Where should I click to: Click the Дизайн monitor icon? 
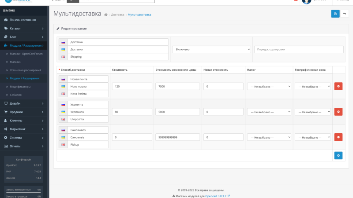pyautogui.click(x=6, y=103)
